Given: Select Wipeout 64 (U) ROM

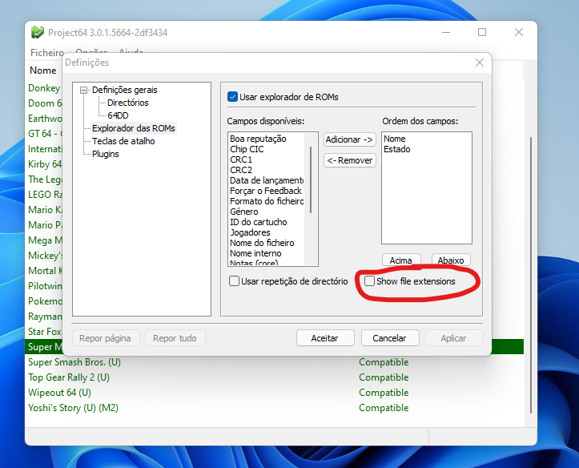Looking at the screenshot, I should [x=59, y=393].
